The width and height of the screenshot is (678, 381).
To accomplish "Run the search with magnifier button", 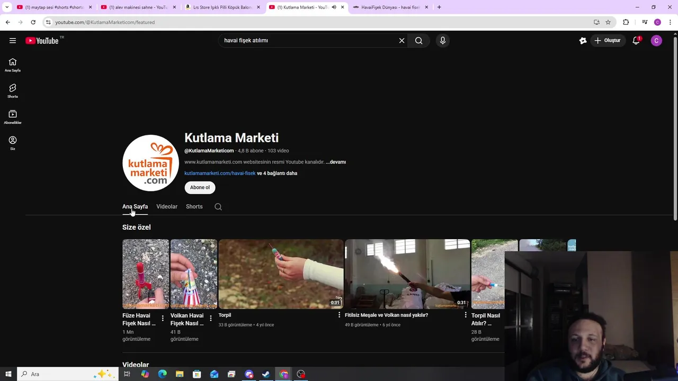I will [x=418, y=40].
